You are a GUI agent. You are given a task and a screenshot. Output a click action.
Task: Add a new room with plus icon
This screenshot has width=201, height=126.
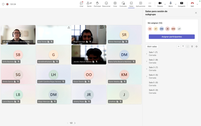(x=179, y=46)
